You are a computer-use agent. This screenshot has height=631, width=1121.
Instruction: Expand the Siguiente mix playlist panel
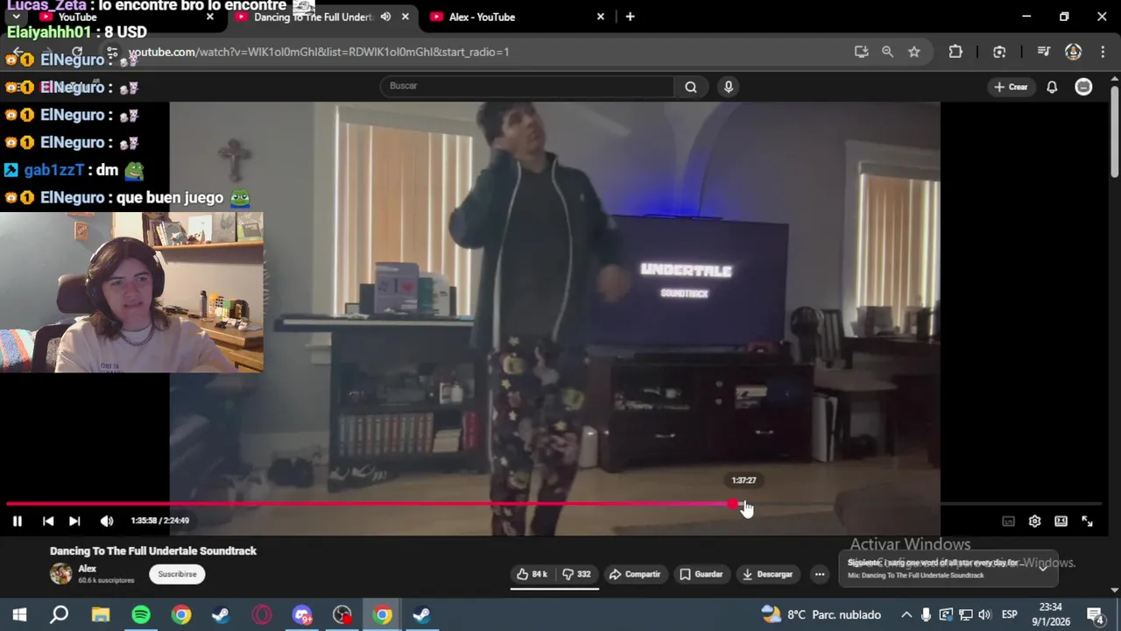coord(1044,566)
